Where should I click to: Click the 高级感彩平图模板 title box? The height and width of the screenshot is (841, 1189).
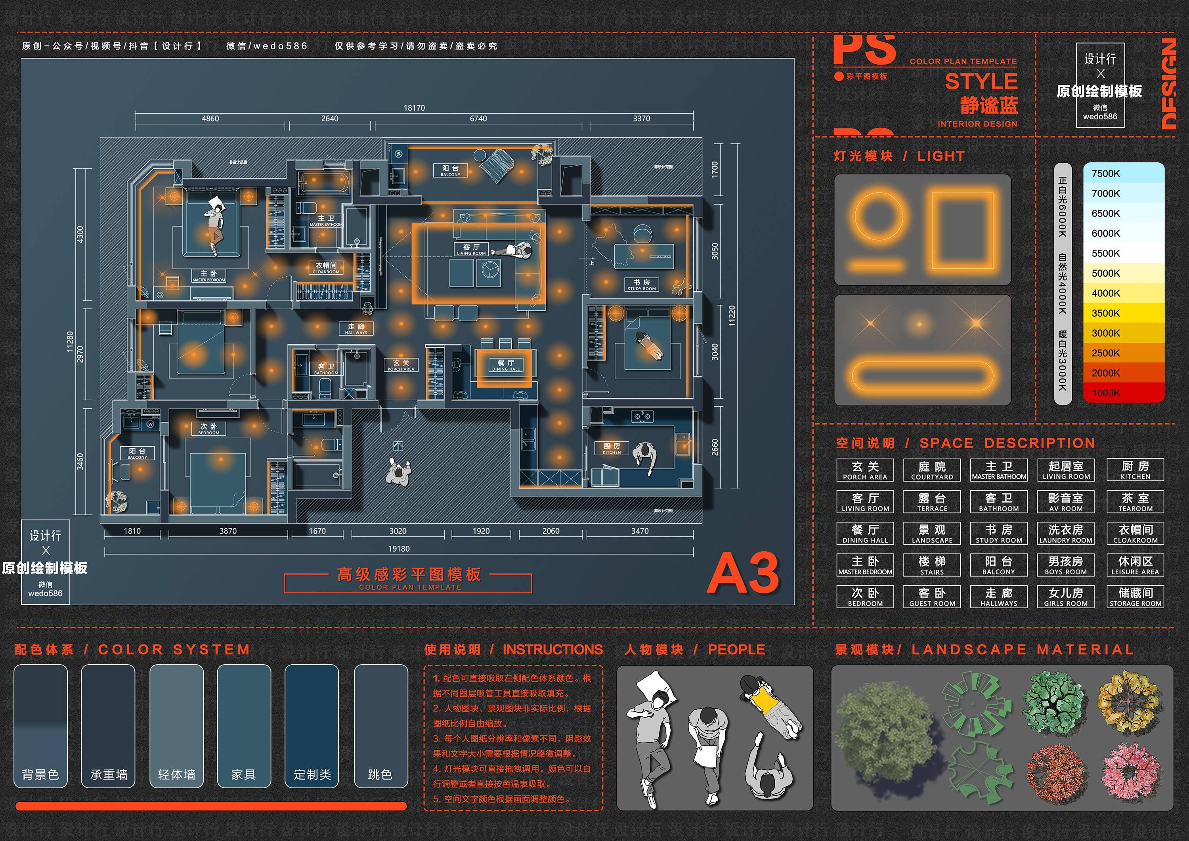click(x=408, y=579)
